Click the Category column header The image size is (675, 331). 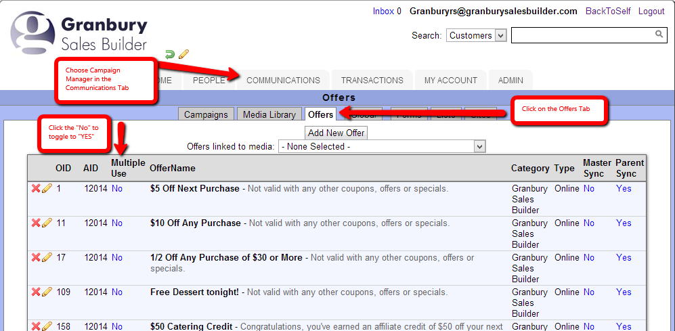(530, 169)
